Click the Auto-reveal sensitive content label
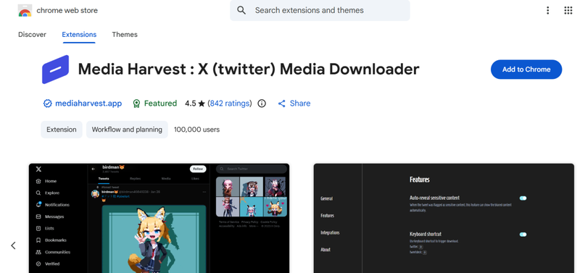 click(434, 198)
